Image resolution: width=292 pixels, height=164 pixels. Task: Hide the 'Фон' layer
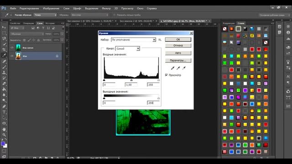pos(12,56)
